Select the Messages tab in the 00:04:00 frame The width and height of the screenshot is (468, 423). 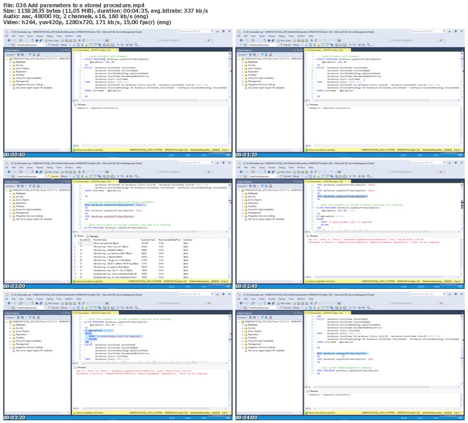(313, 391)
